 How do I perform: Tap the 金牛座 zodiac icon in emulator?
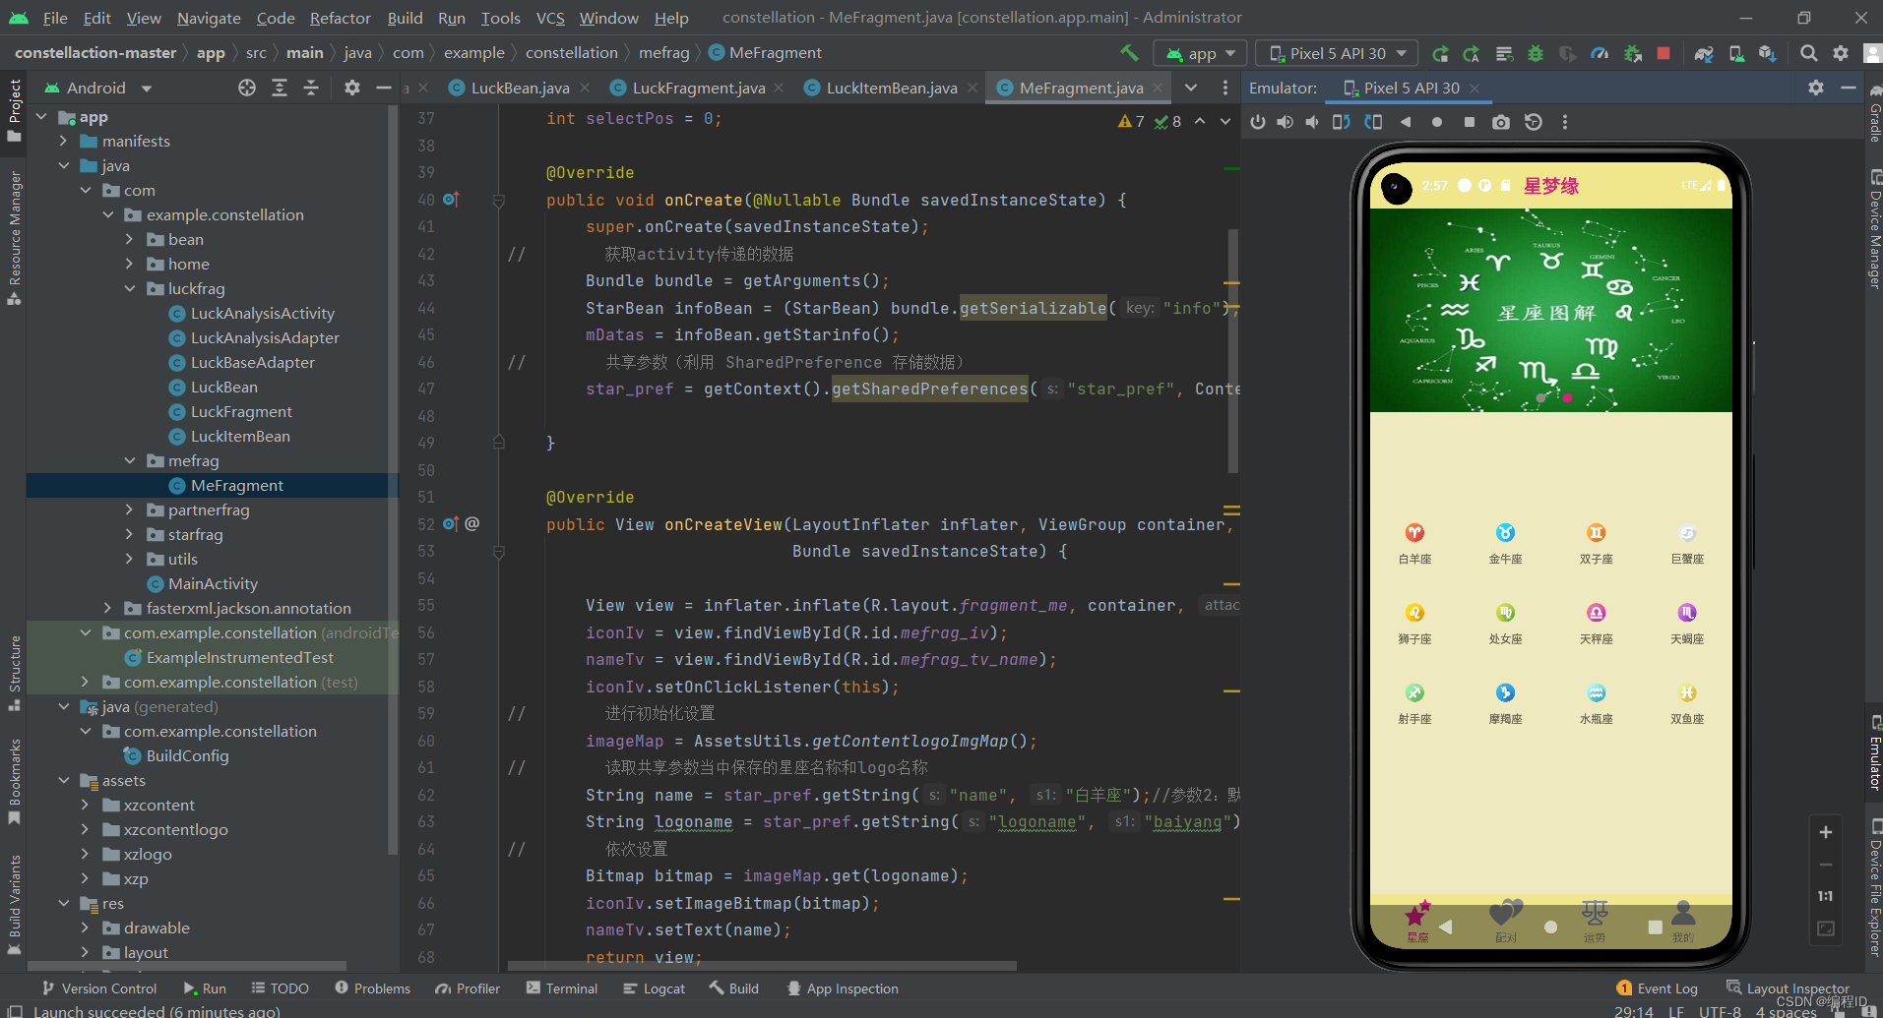pyautogui.click(x=1505, y=532)
